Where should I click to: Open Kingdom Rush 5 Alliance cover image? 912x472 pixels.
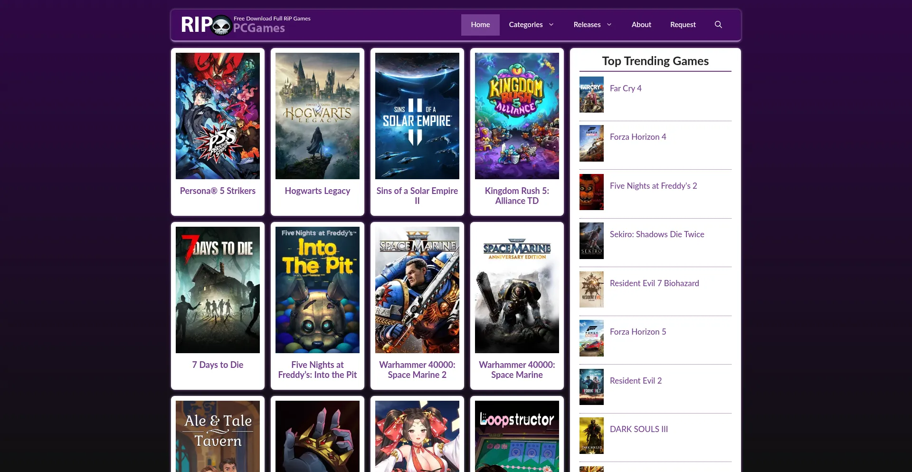(x=517, y=116)
